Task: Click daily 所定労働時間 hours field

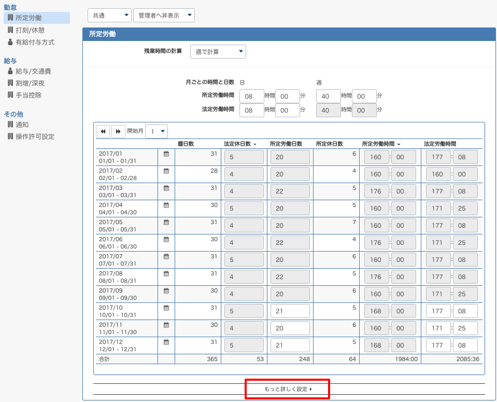Action: click(252, 96)
